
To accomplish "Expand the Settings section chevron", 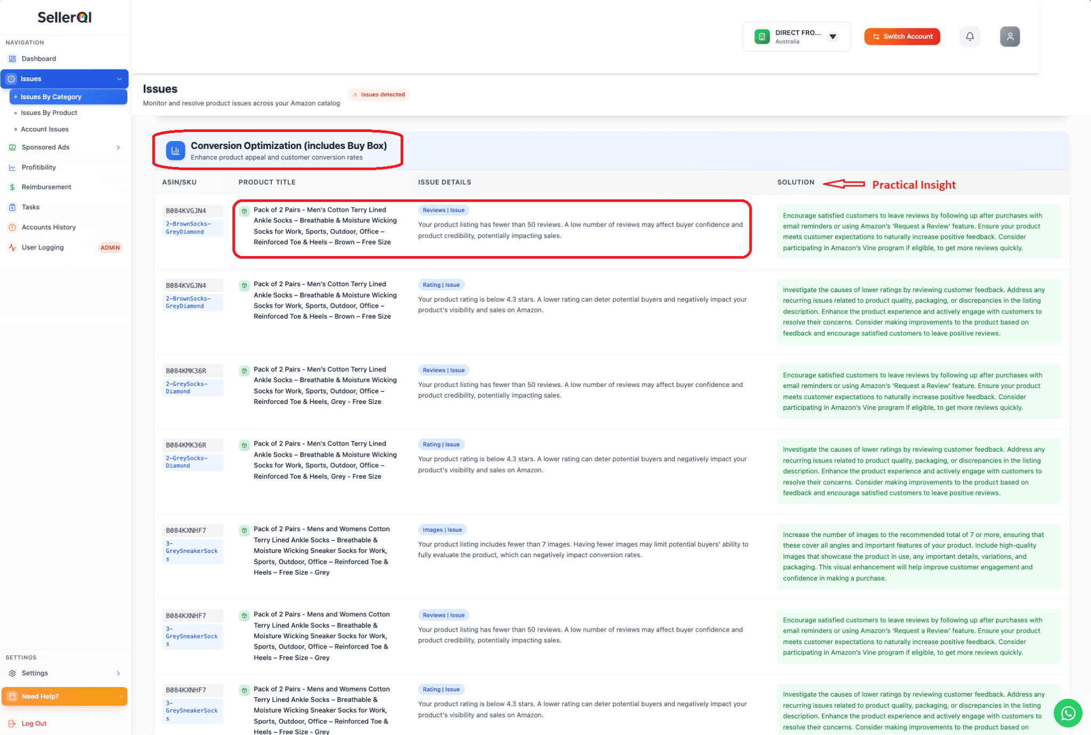I will (x=118, y=673).
